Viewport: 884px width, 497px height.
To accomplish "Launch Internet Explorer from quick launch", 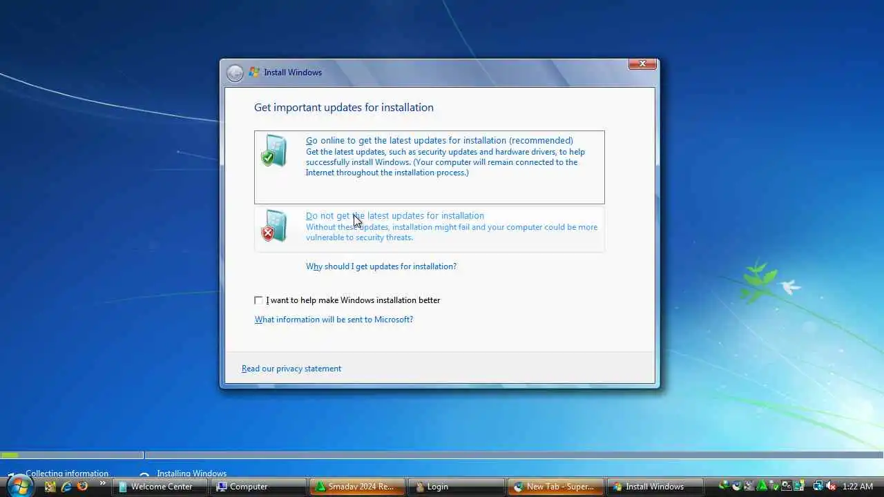I will 66,487.
